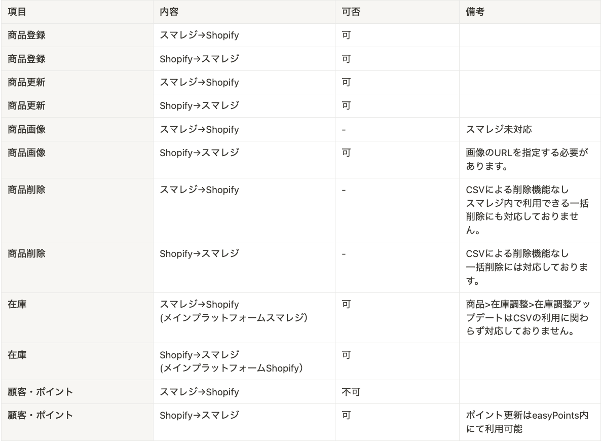Select the note 画像のURLを指定する必要があります。

click(527, 159)
